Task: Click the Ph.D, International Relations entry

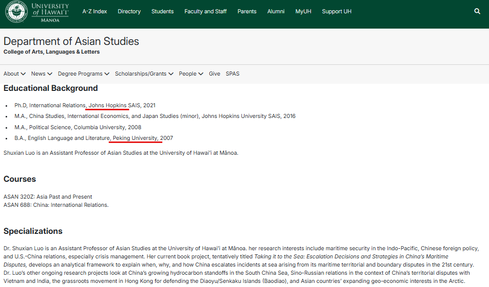Action: point(85,105)
